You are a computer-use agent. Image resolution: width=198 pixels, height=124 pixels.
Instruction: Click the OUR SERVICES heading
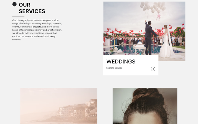(32, 8)
